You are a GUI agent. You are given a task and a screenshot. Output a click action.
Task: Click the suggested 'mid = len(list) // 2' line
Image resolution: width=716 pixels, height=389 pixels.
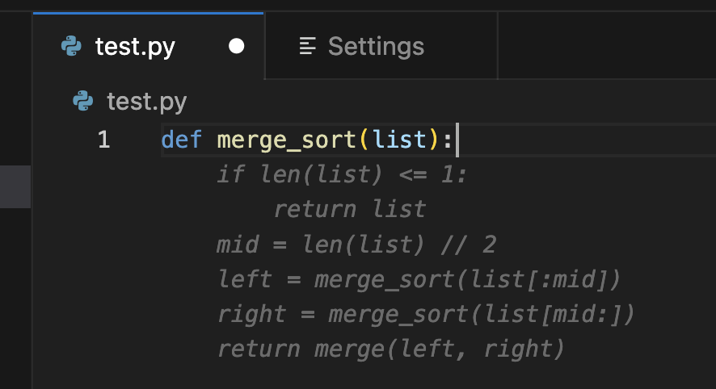(356, 245)
